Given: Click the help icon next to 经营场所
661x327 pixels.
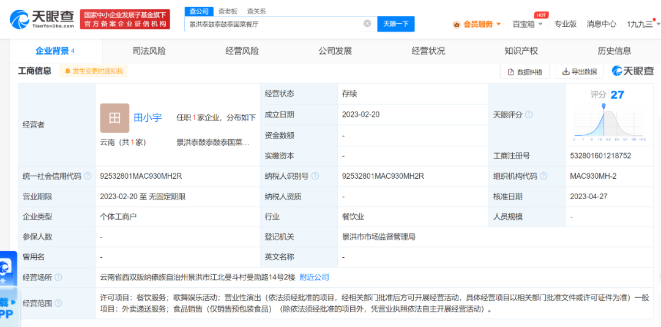Looking at the screenshot, I should (58, 277).
